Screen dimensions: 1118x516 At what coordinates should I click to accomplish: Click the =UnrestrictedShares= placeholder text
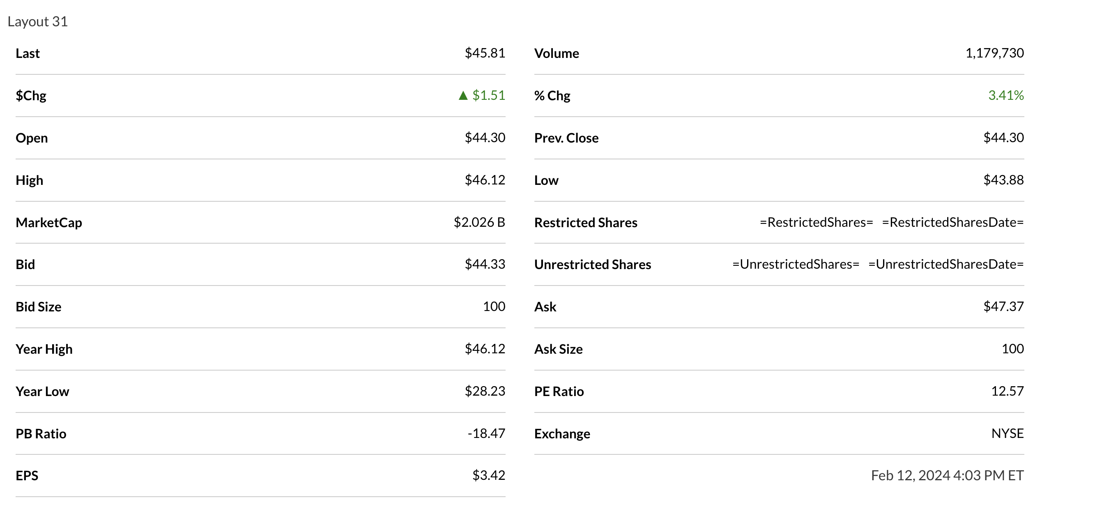[x=796, y=264]
